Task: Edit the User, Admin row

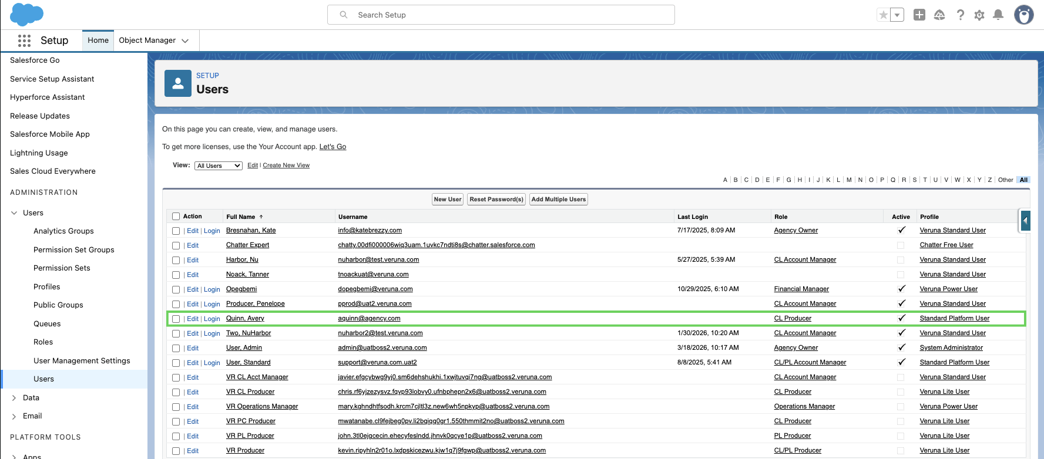Action: (x=193, y=349)
